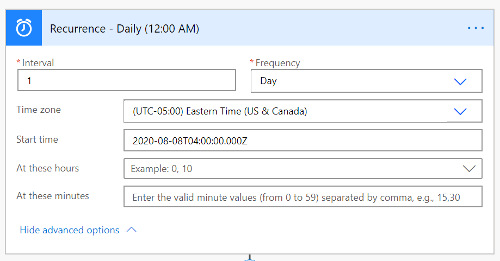Click the Recurrence alarm clock icon

click(x=24, y=28)
